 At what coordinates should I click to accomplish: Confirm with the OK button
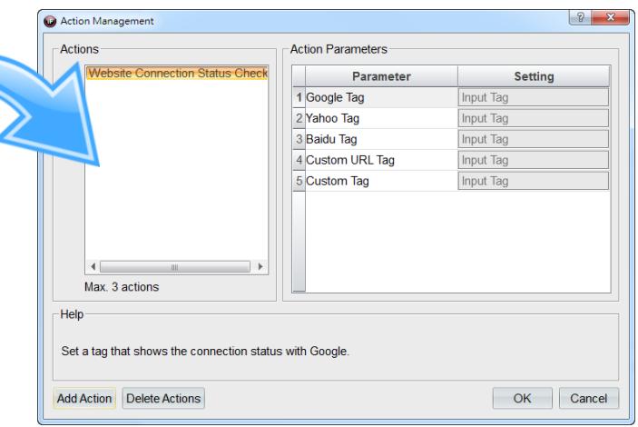523,398
